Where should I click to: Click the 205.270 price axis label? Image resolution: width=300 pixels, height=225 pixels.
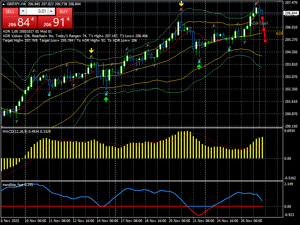[x=291, y=40]
